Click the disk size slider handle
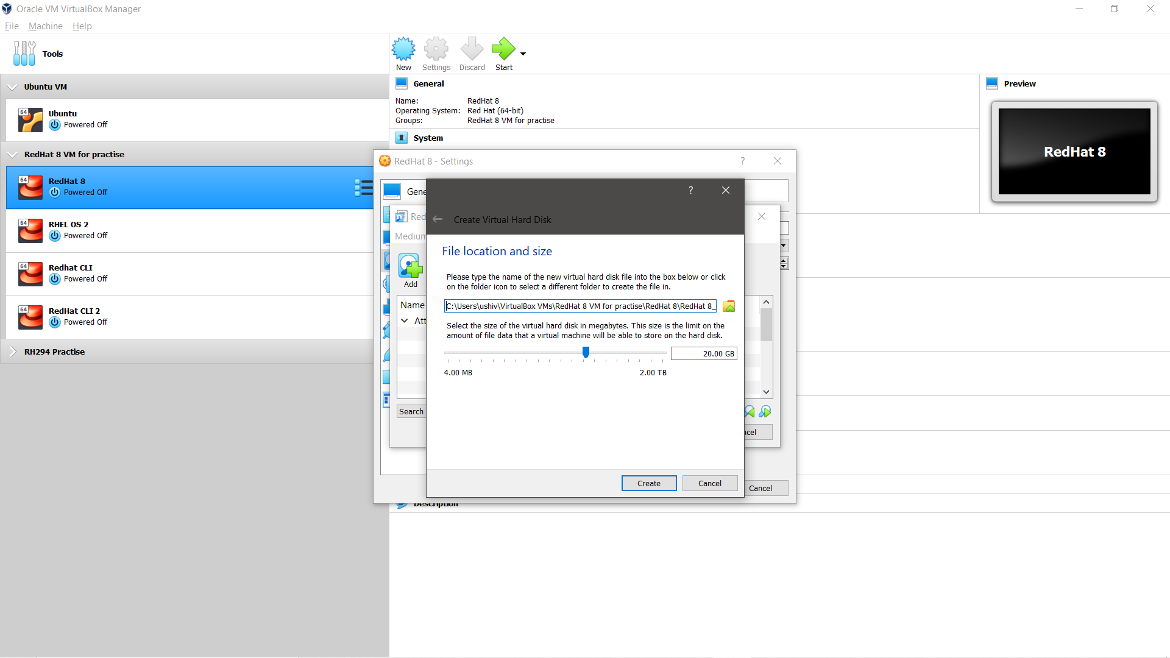This screenshot has height=658, width=1170. pyautogui.click(x=586, y=352)
